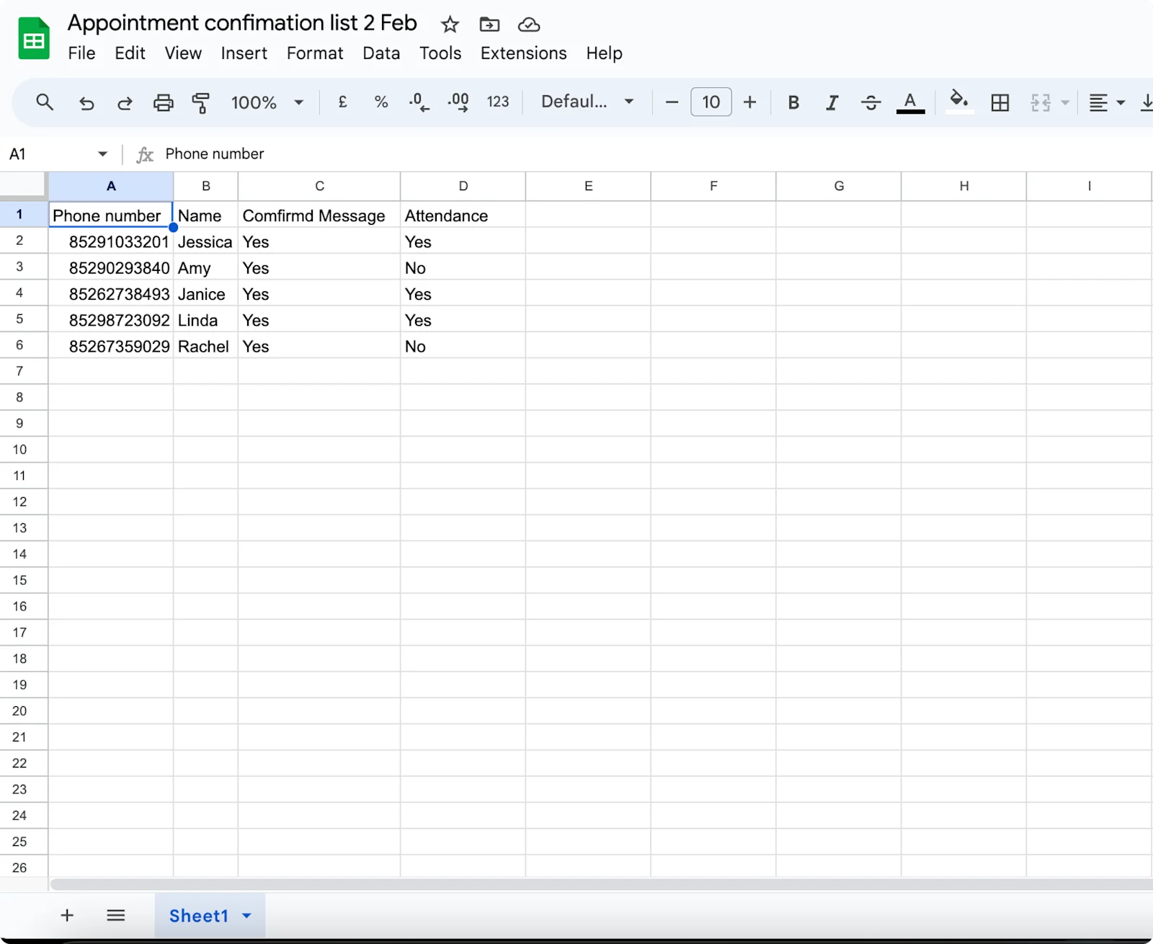Open the Format menu
Screen dimensions: 1153x944
click(x=314, y=53)
